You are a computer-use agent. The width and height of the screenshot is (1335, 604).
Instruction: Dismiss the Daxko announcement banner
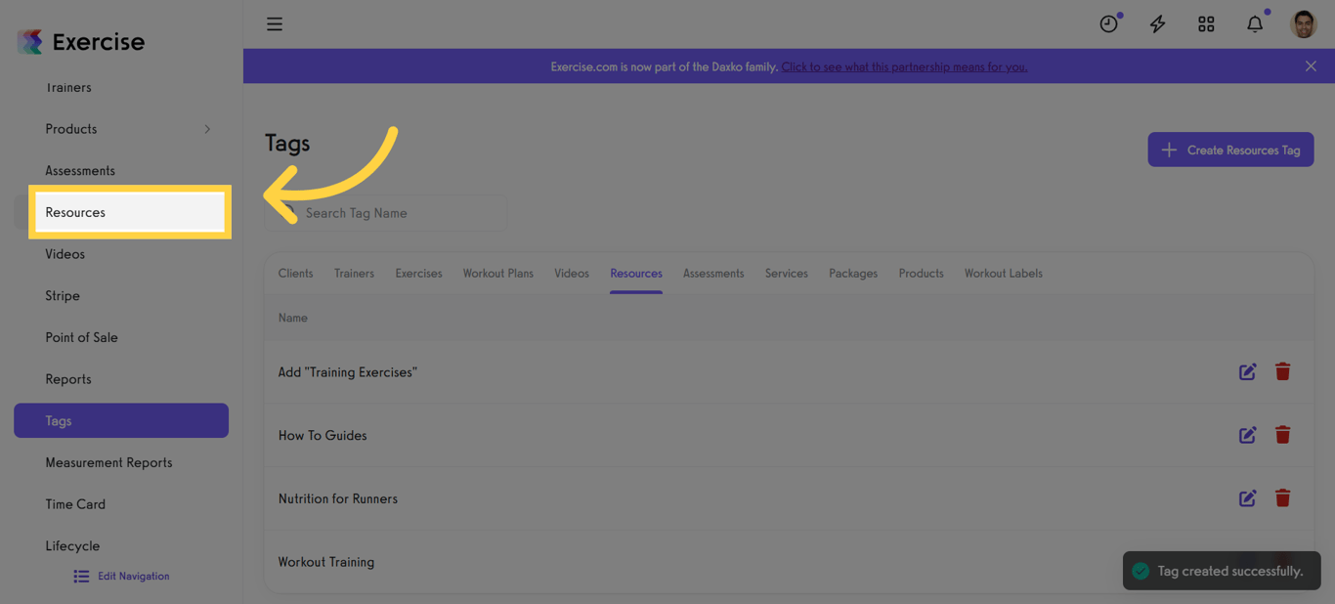click(x=1311, y=65)
